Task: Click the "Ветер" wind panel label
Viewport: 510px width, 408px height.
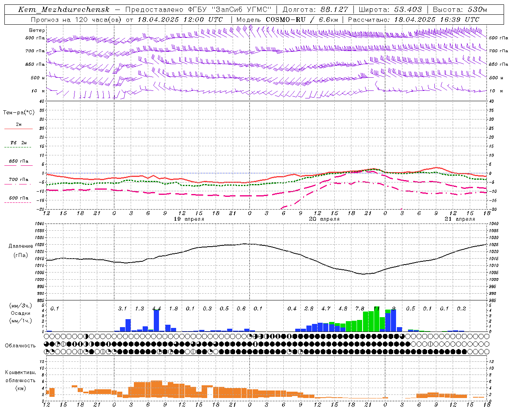Action: (x=37, y=30)
